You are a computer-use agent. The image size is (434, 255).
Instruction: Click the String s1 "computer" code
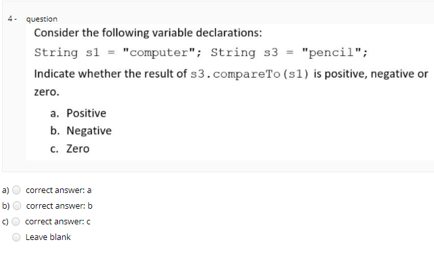click(118, 53)
